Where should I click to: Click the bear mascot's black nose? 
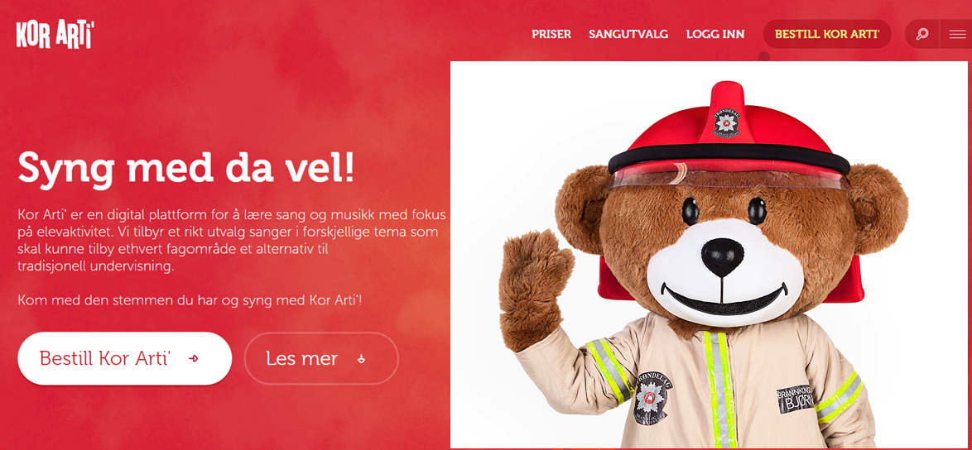click(x=722, y=256)
